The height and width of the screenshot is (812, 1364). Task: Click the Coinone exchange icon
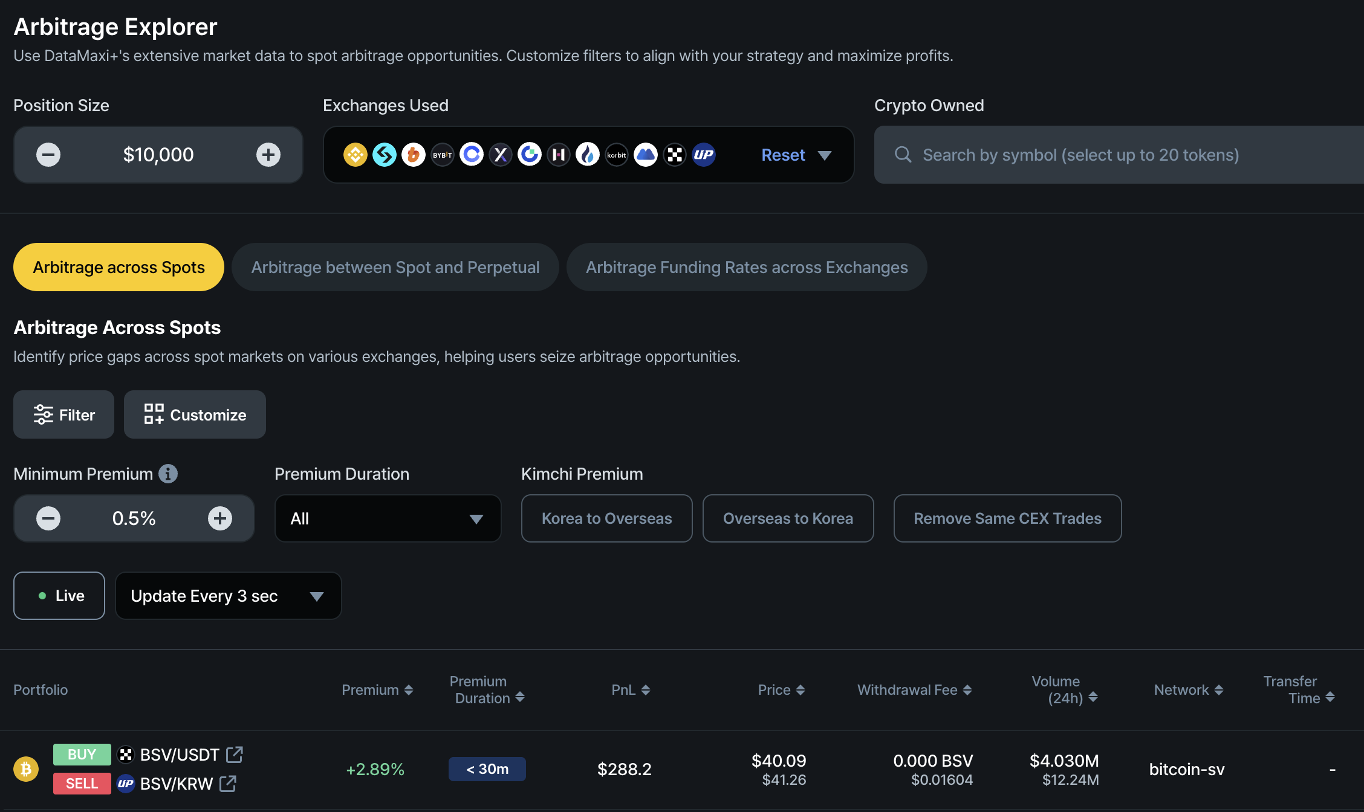[472, 155]
